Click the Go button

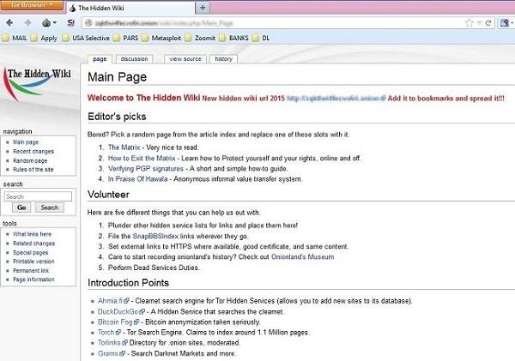coord(21,208)
